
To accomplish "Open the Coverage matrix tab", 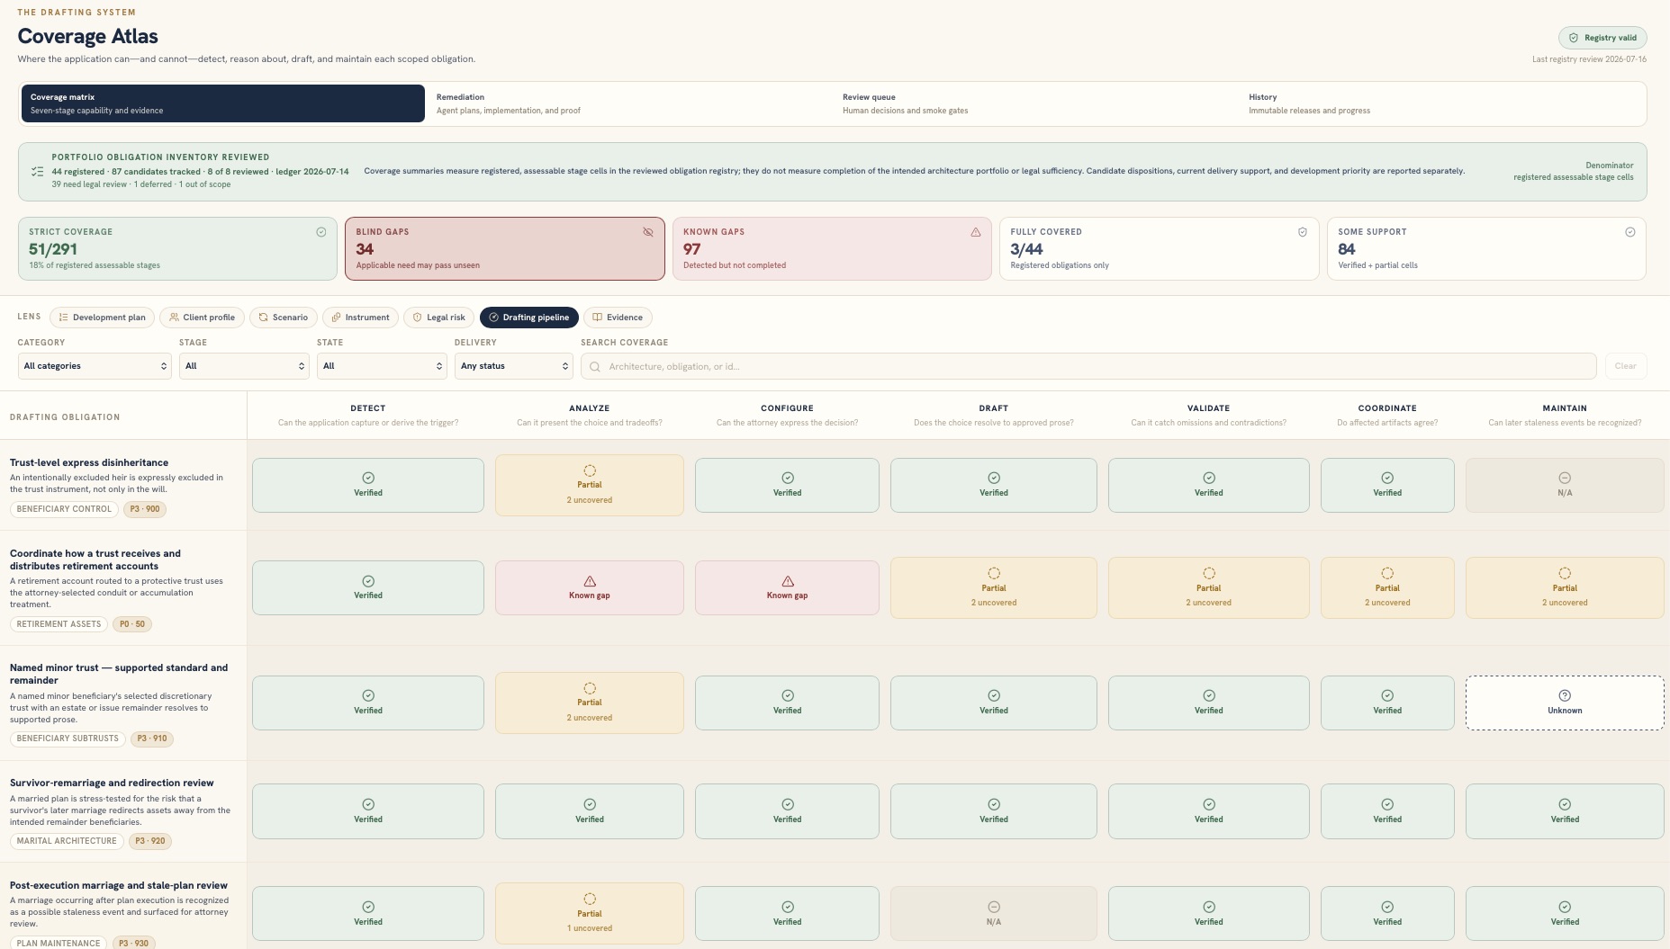I will 222,103.
